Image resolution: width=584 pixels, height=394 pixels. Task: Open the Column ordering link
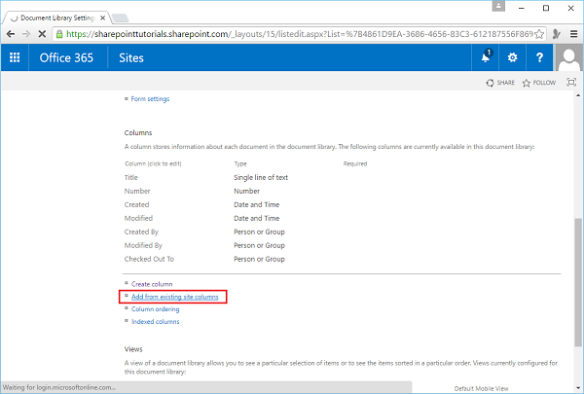155,308
